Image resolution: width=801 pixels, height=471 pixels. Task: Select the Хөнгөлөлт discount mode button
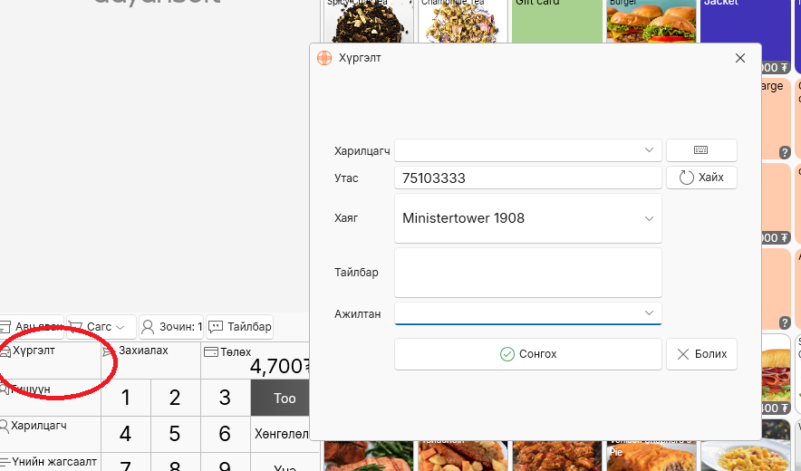click(x=280, y=434)
